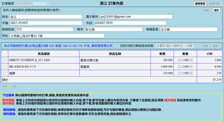The image size is (224, 122).
Task: Tick checkbox for BR-ASM-B-001:V1.0 row
Action: coord(5,67)
